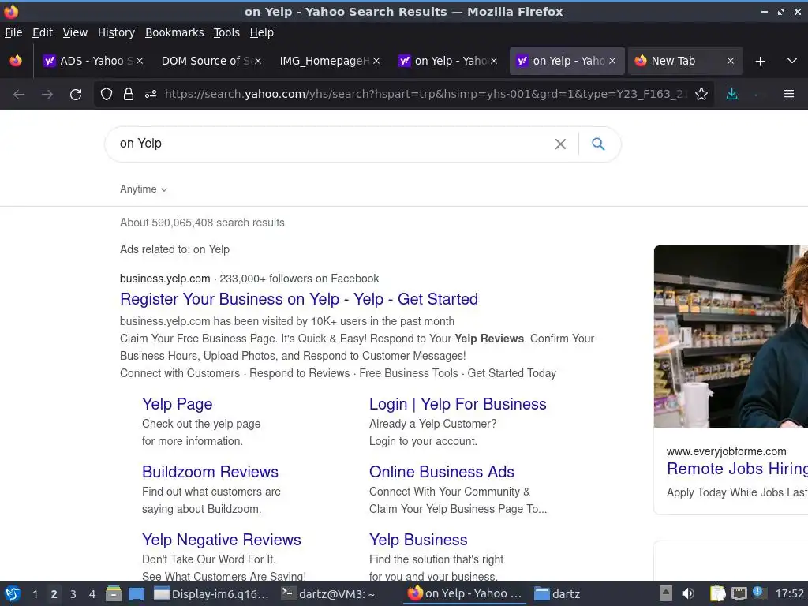Open taskbar file manager drawer icon
Image resolution: width=808 pixels, height=606 pixels.
[114, 594]
